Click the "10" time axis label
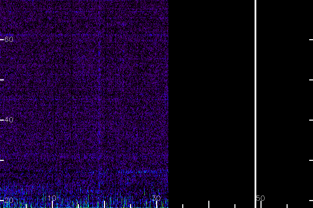This screenshot has width=313, height=208. point(52,198)
